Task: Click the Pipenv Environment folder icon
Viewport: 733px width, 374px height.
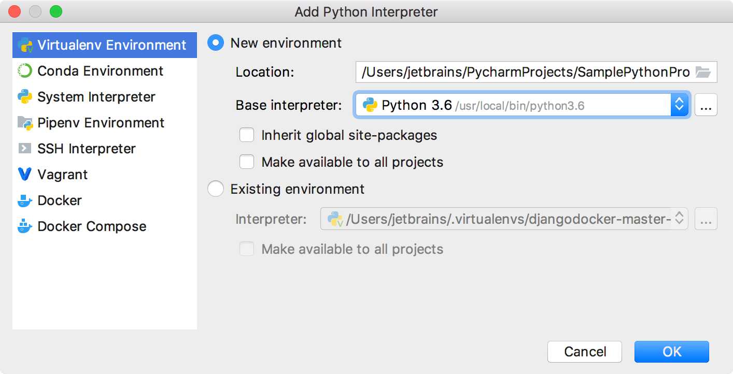Action: tap(25, 123)
